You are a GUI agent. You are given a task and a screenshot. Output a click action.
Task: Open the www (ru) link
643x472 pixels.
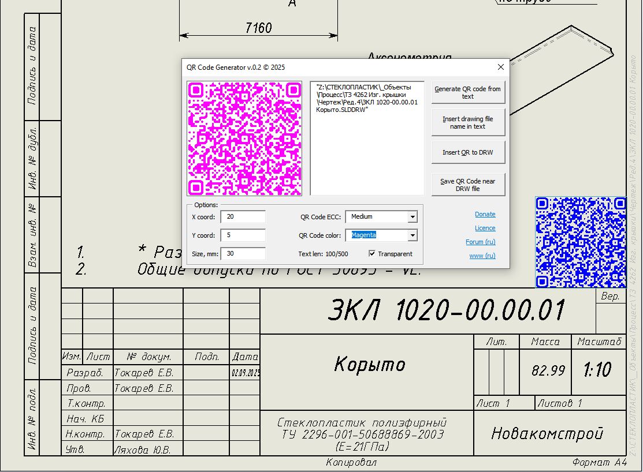(482, 256)
